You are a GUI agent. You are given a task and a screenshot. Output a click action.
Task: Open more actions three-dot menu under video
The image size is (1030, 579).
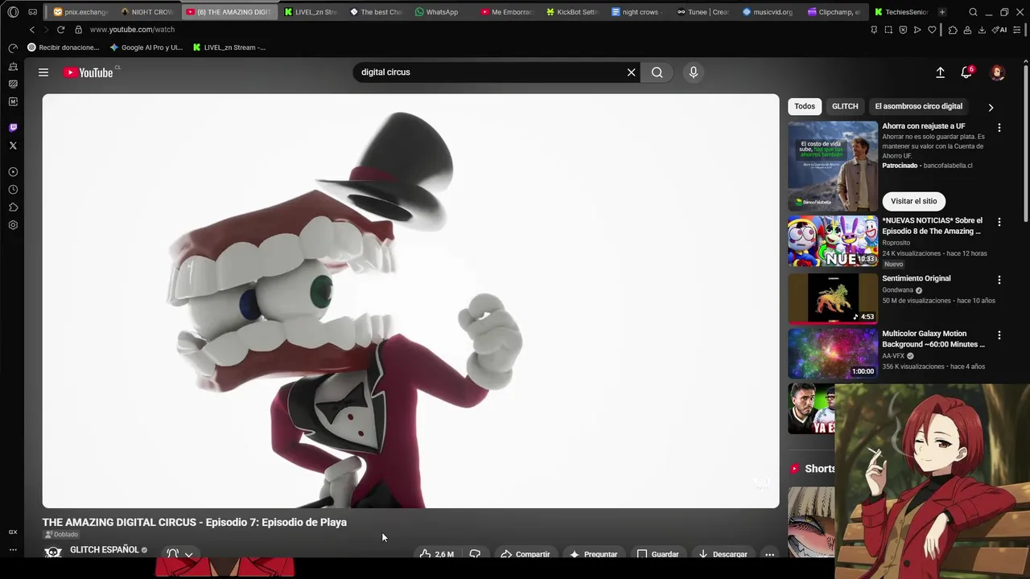(x=769, y=554)
